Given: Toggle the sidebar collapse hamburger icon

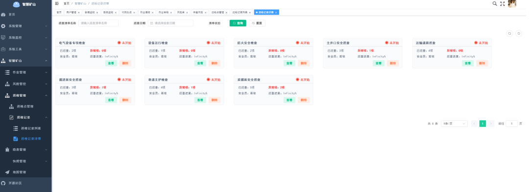Looking at the screenshot, I should (57, 3).
